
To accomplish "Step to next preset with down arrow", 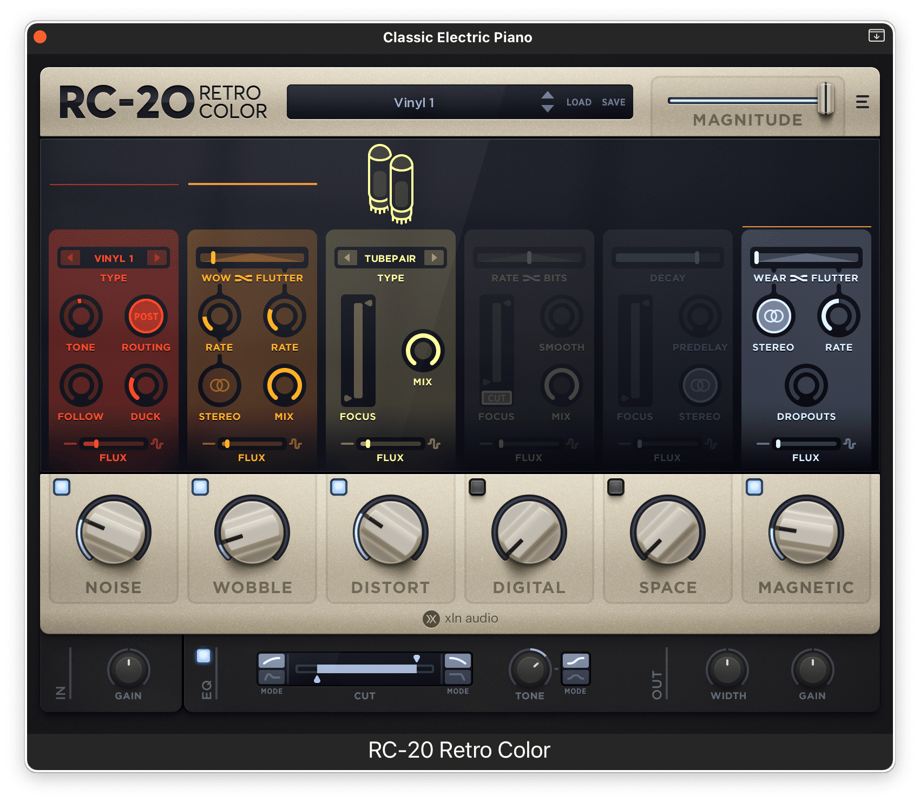I will point(547,108).
